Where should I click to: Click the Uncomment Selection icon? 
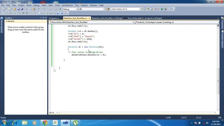(35, 13)
